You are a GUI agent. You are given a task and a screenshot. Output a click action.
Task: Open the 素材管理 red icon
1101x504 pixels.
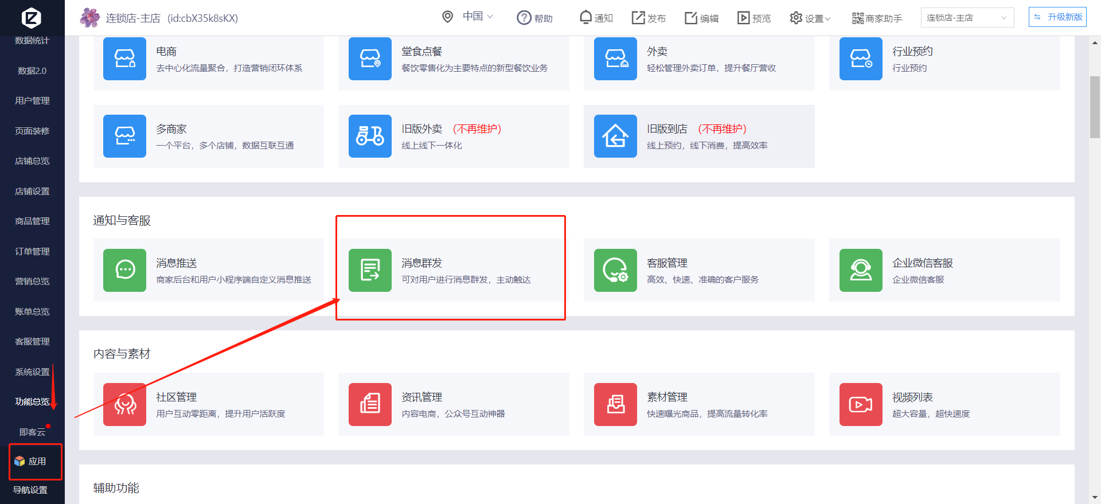(x=615, y=404)
